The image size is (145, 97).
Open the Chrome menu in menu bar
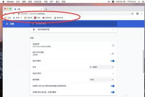[10, 2]
